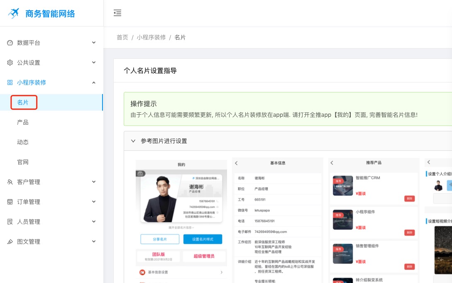
Task: Open the 数据平台 menu label
Action: 29,43
